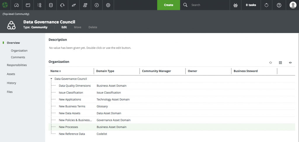The width and height of the screenshot is (299, 142).
Task: Open the Responsibilities sidebar tab
Action: 17,65
